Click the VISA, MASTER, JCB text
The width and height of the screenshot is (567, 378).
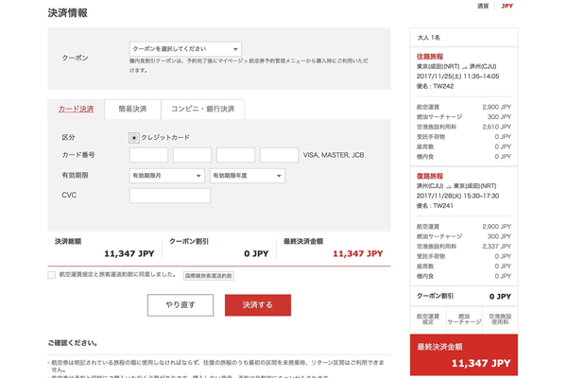point(334,155)
